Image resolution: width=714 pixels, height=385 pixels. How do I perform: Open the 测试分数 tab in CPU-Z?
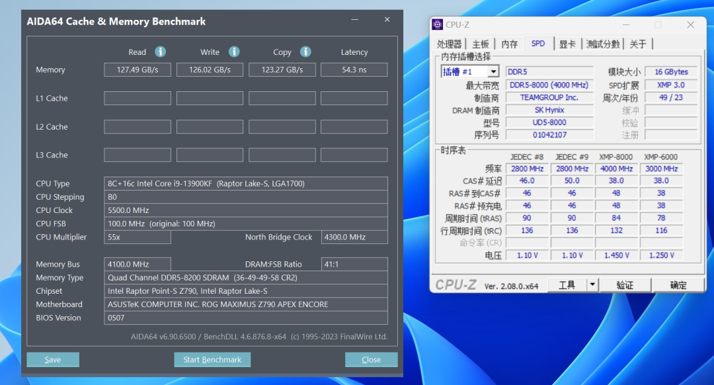(x=603, y=44)
